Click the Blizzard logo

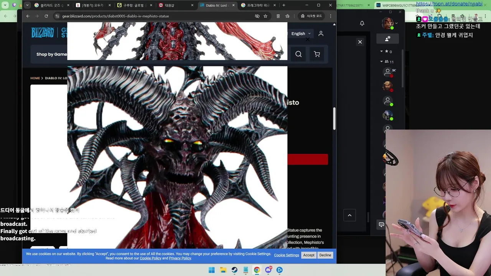[43, 33]
